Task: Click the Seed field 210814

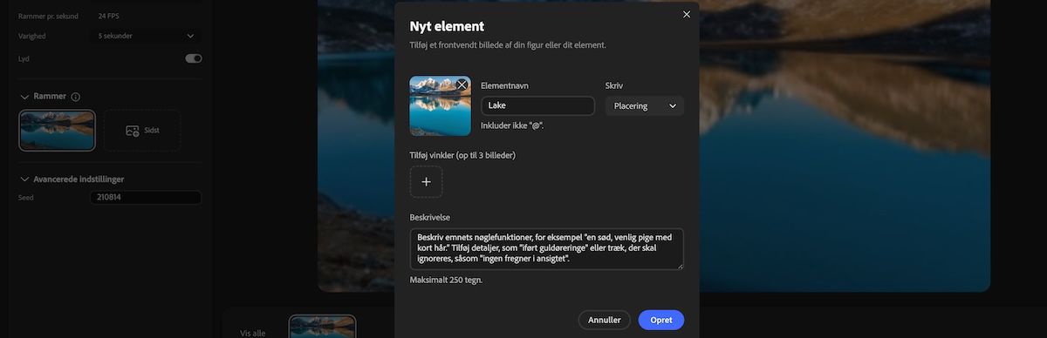Action: point(146,198)
